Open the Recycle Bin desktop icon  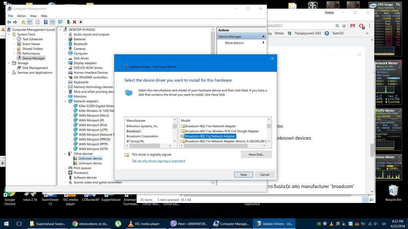(393, 193)
